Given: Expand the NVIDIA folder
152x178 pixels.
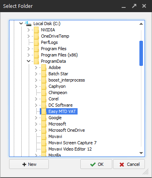Looking at the screenshot, I should pos(29,30).
